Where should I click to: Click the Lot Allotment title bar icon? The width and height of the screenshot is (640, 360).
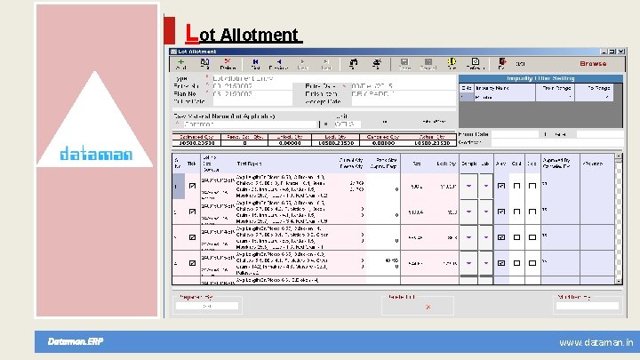(x=173, y=52)
